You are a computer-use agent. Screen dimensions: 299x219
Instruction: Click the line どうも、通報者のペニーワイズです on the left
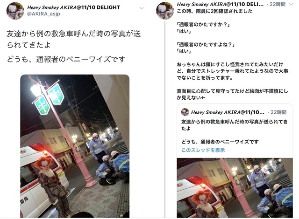(66, 59)
